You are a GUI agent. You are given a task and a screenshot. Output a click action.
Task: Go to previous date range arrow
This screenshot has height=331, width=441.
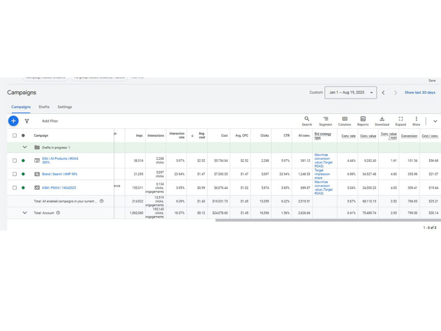[383, 93]
